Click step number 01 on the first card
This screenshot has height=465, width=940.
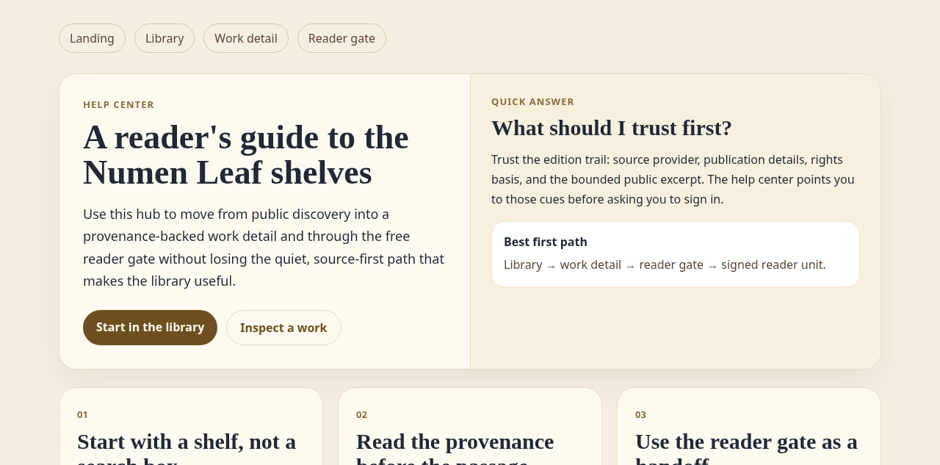82,414
